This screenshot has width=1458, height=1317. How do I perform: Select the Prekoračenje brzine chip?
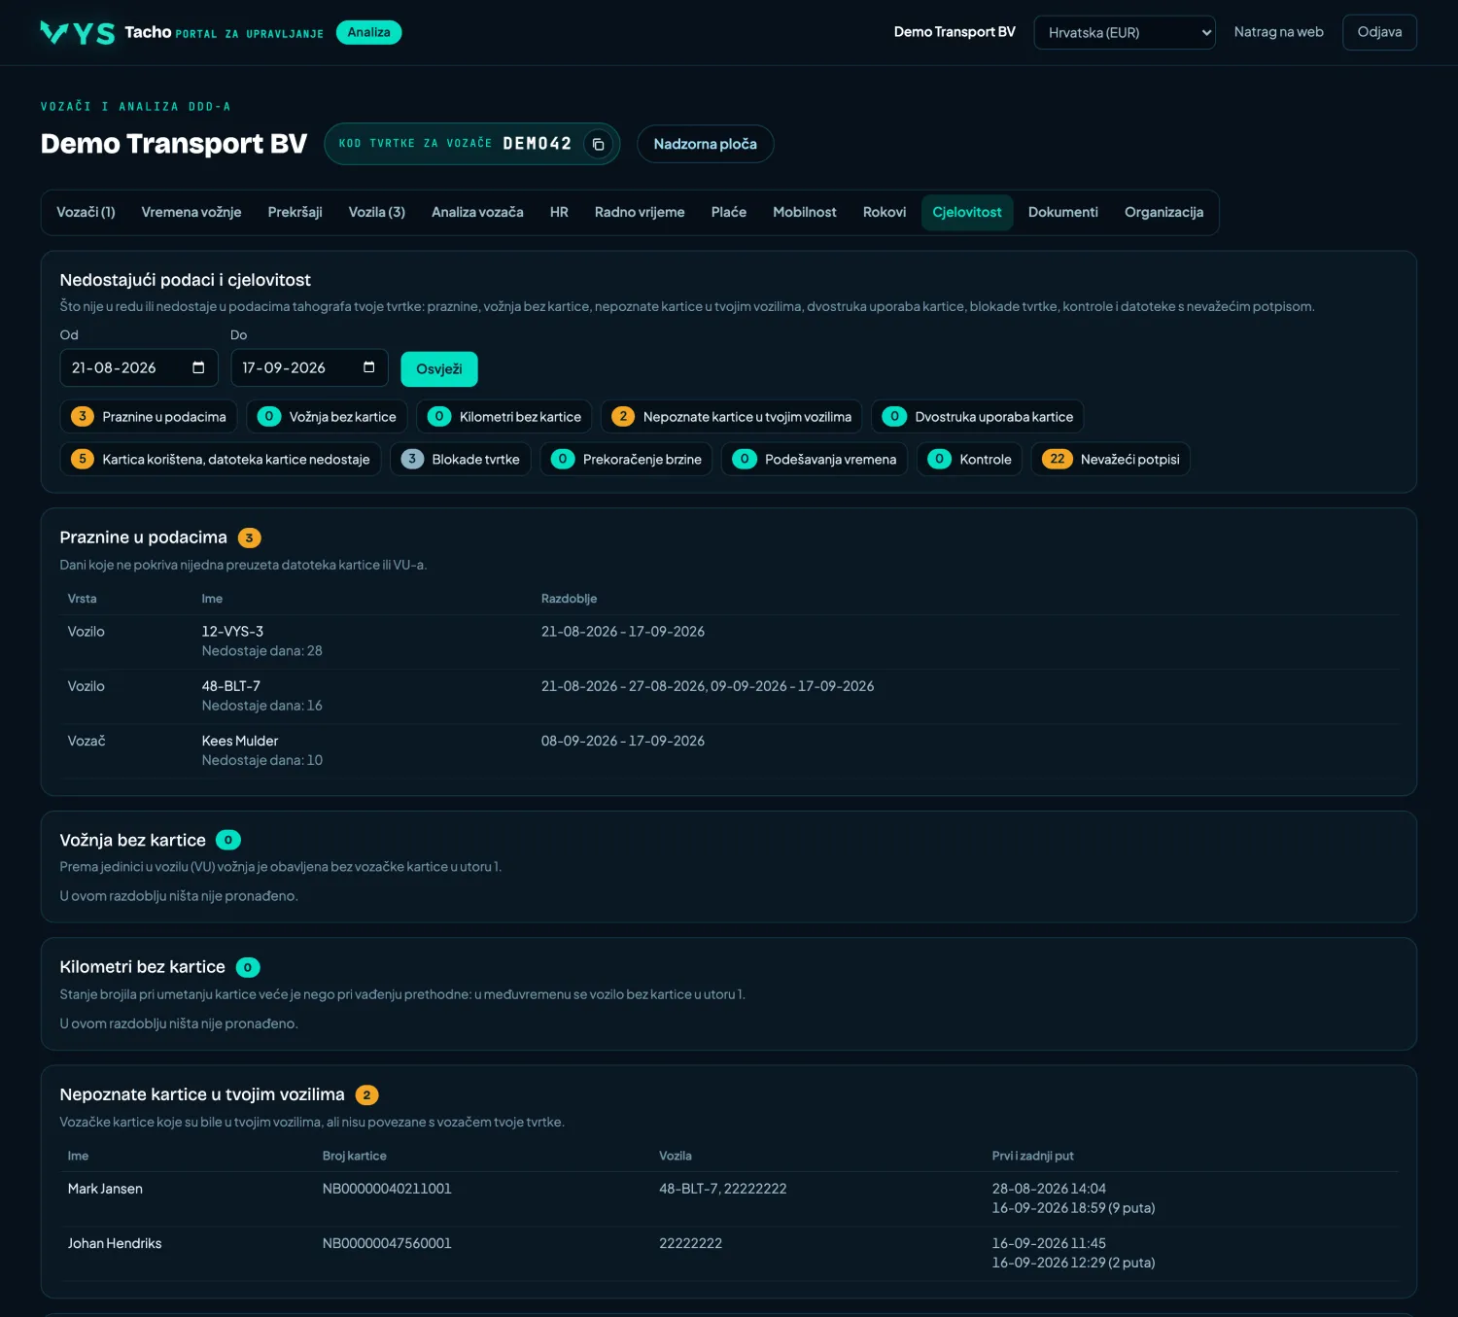tap(627, 460)
